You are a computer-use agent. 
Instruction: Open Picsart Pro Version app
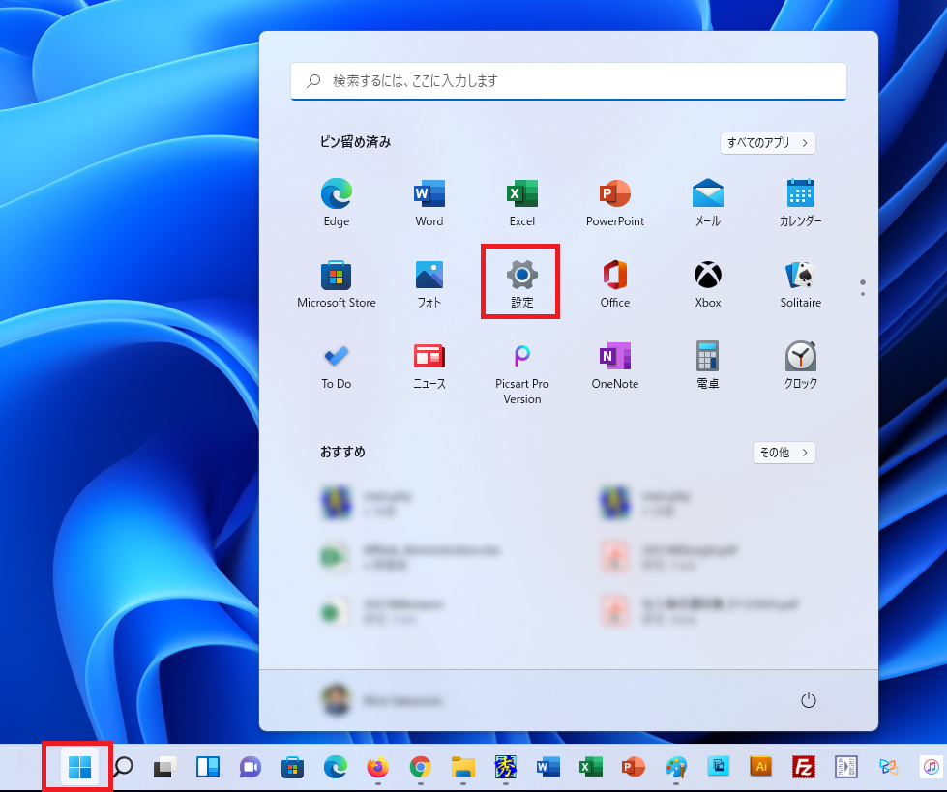(522, 373)
